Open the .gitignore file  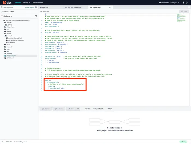click(x=8, y=54)
